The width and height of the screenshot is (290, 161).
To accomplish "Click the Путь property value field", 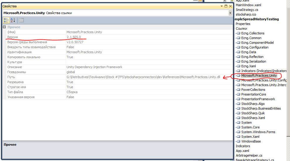I will tap(143, 77).
